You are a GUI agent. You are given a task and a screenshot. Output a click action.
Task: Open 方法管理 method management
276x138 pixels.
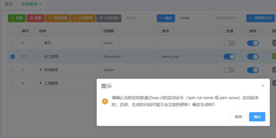(83, 18)
